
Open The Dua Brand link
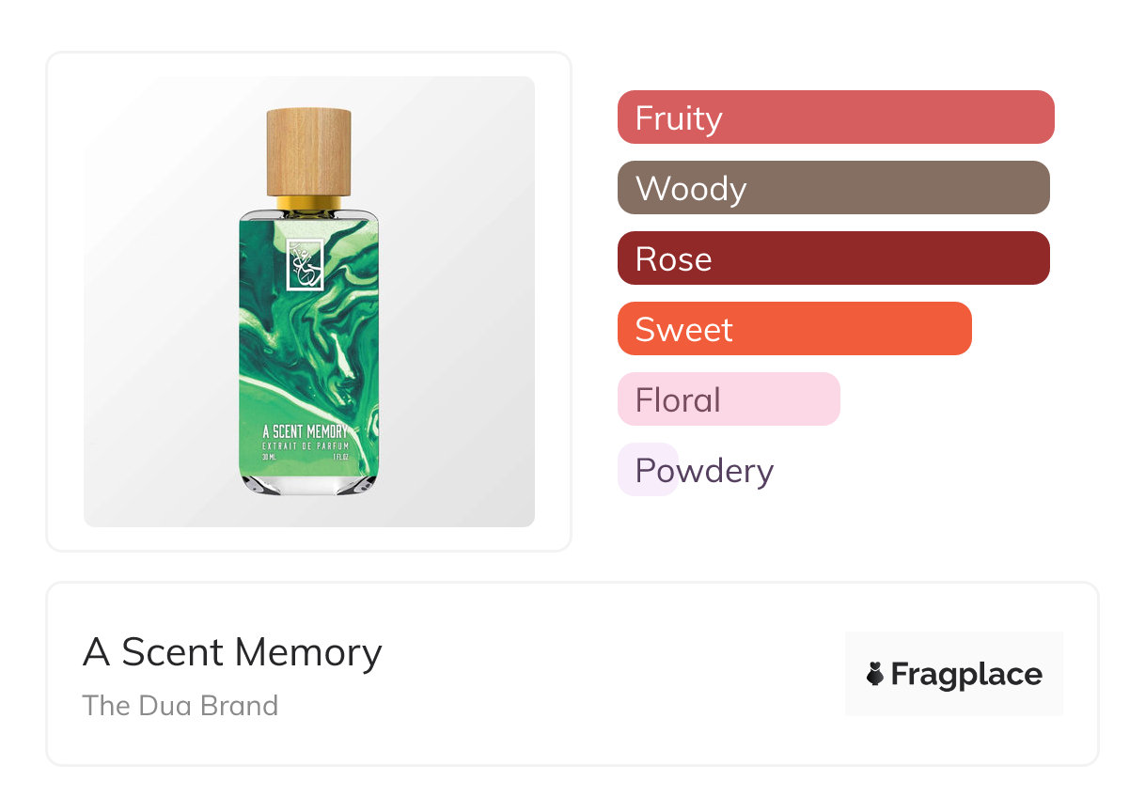coord(180,706)
